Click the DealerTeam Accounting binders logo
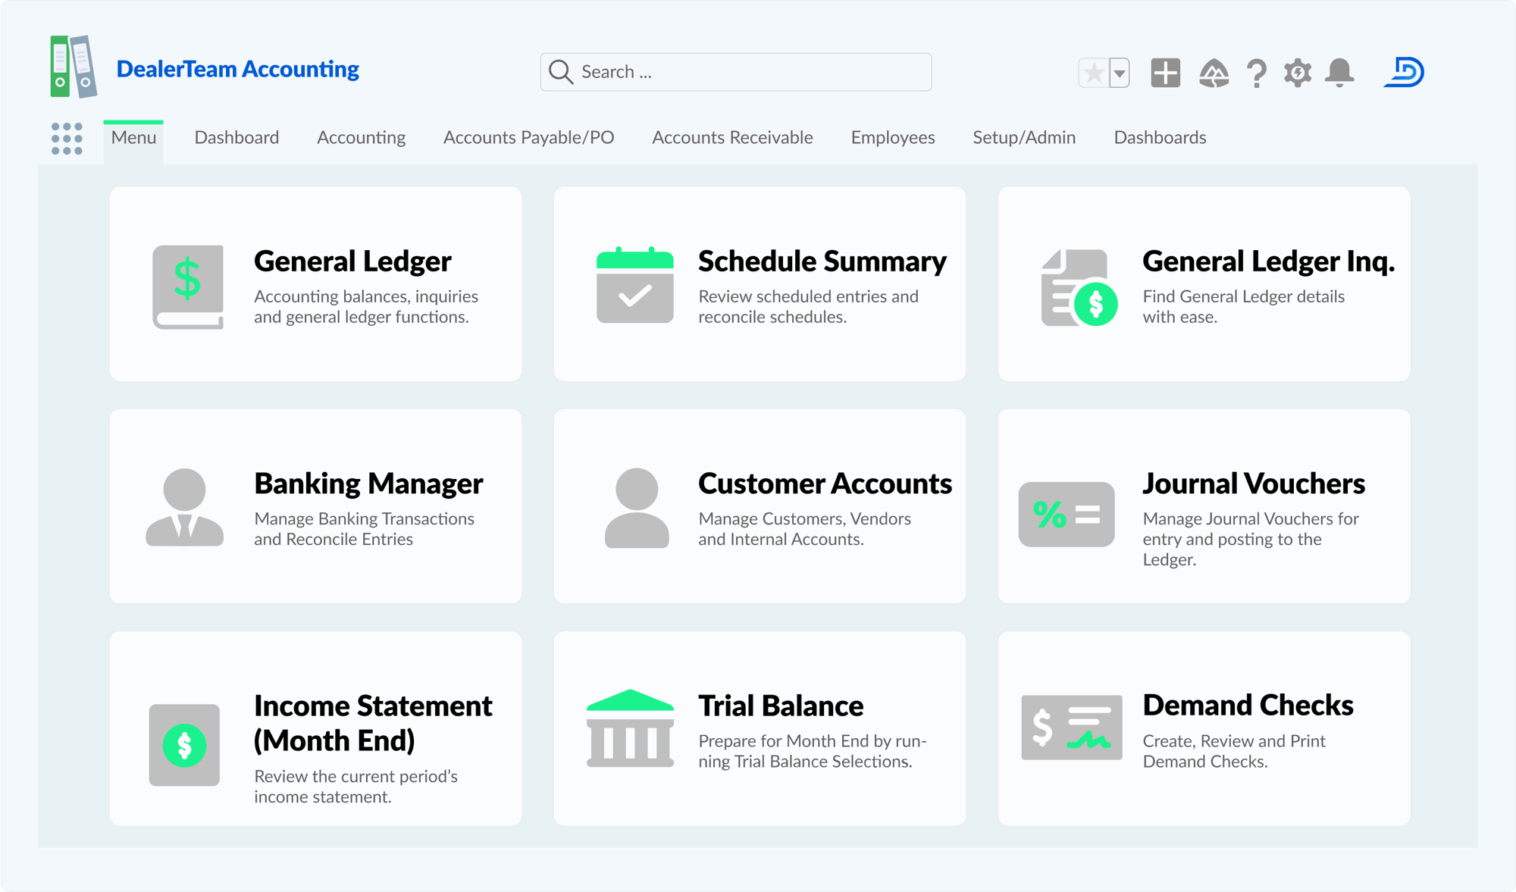This screenshot has width=1516, height=892. (x=74, y=67)
